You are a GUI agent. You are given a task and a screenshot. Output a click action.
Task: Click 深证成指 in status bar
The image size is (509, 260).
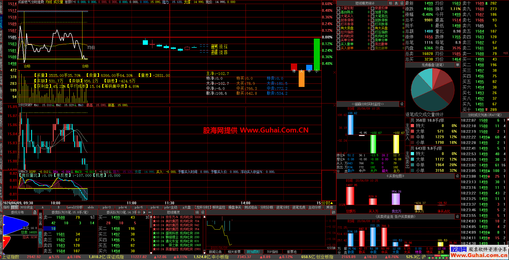coord(115,257)
